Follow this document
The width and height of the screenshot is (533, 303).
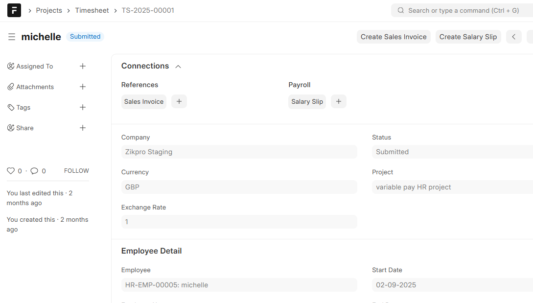[76, 171]
